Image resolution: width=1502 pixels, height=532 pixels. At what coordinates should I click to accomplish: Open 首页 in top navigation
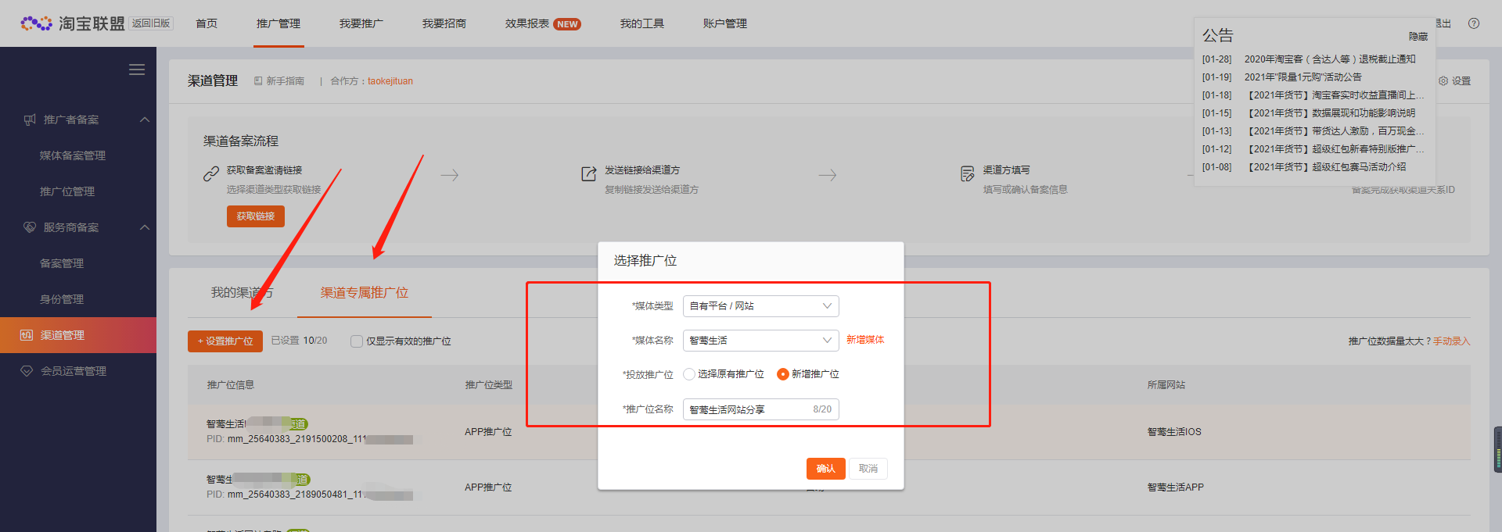pos(207,23)
